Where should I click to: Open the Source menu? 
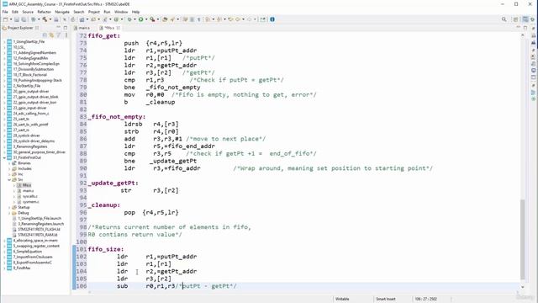28,12
